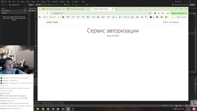Open Visual Studio from taskbar
The image size is (197, 111).
[53, 109]
